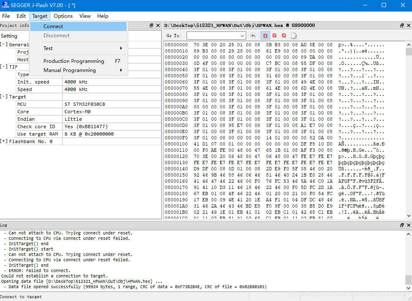
Task: Click the Target menu header
Action: (40, 16)
